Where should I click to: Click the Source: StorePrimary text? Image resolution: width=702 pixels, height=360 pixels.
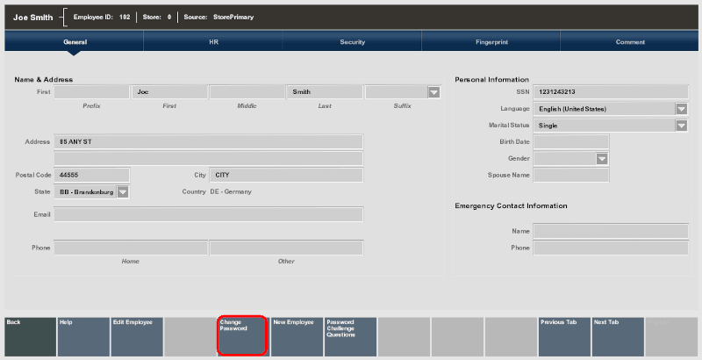coord(218,17)
